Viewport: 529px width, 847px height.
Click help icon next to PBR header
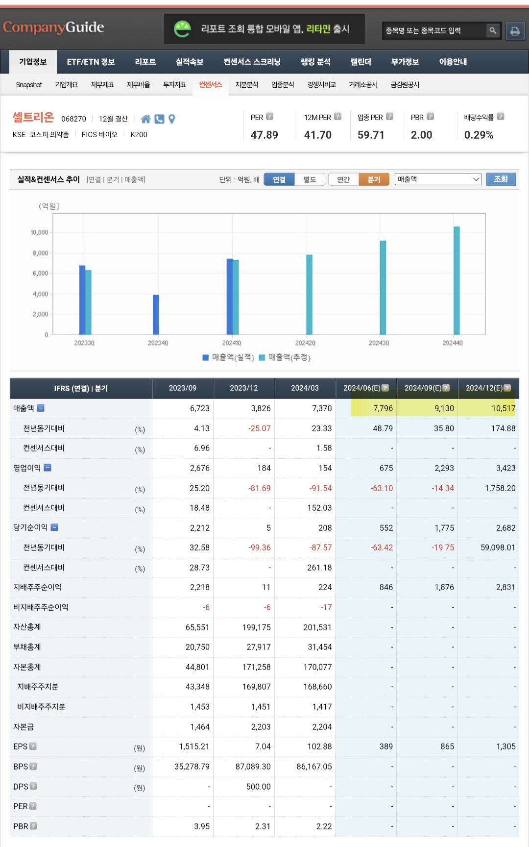tap(430, 117)
